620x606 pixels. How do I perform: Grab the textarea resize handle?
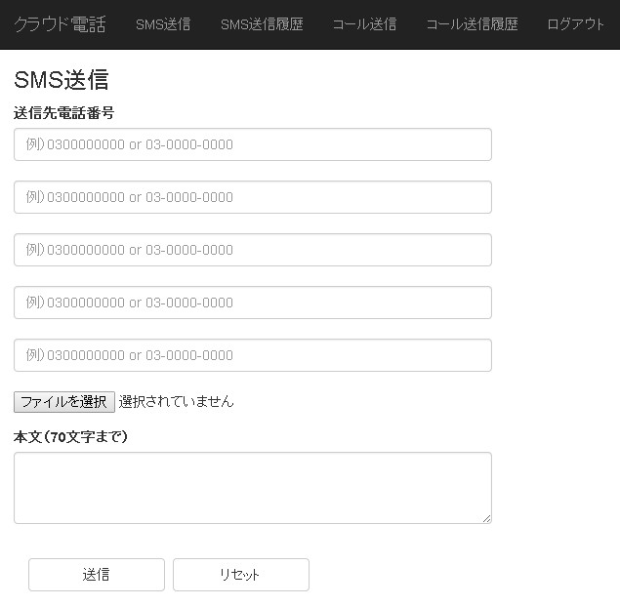coord(486,518)
